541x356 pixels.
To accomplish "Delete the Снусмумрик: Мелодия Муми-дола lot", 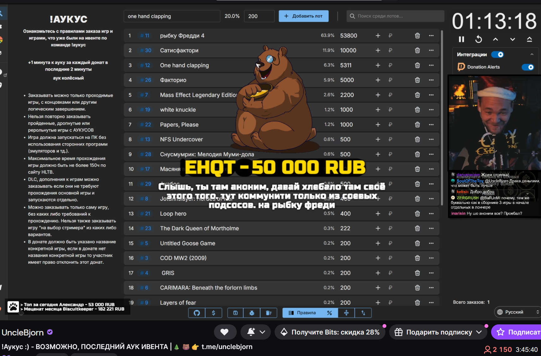I will (x=417, y=154).
